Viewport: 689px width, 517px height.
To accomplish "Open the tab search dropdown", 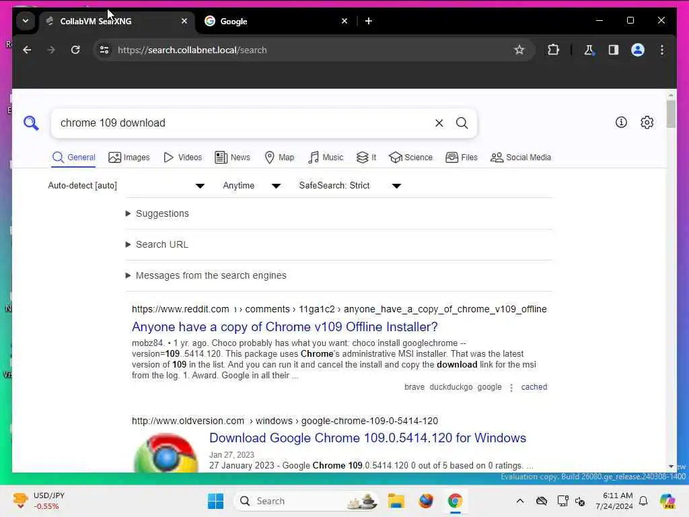I will (x=26, y=21).
